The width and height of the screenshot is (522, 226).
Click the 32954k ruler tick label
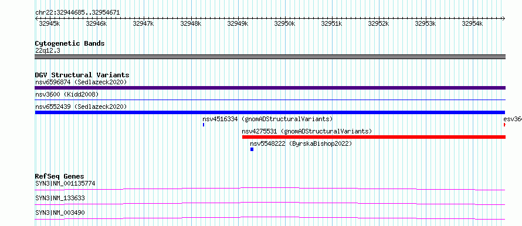(x=473, y=23)
